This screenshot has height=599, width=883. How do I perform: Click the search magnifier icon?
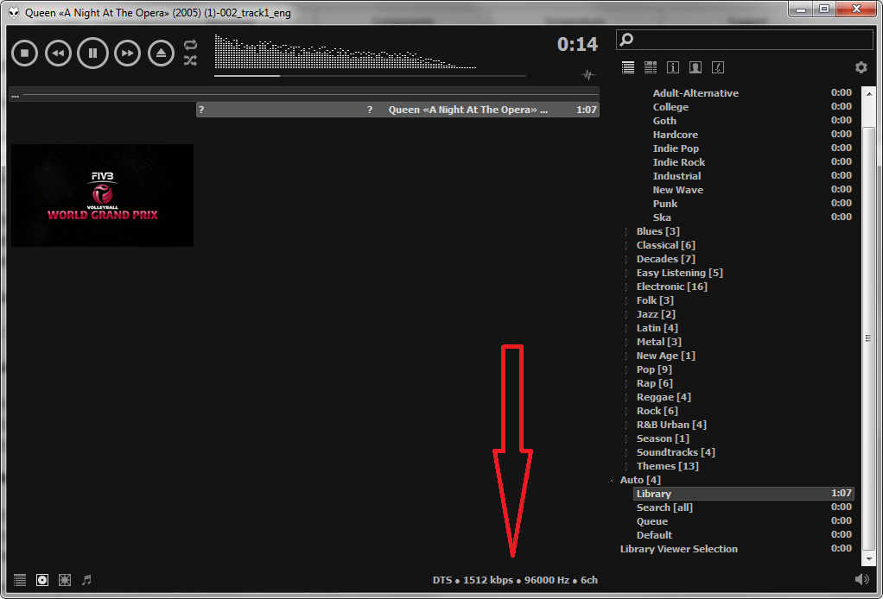[x=626, y=40]
